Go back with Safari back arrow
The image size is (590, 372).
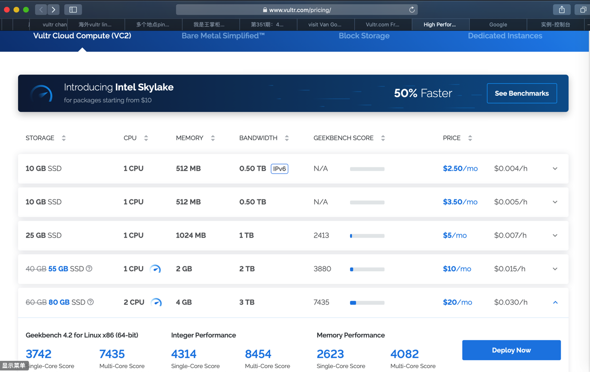(41, 10)
